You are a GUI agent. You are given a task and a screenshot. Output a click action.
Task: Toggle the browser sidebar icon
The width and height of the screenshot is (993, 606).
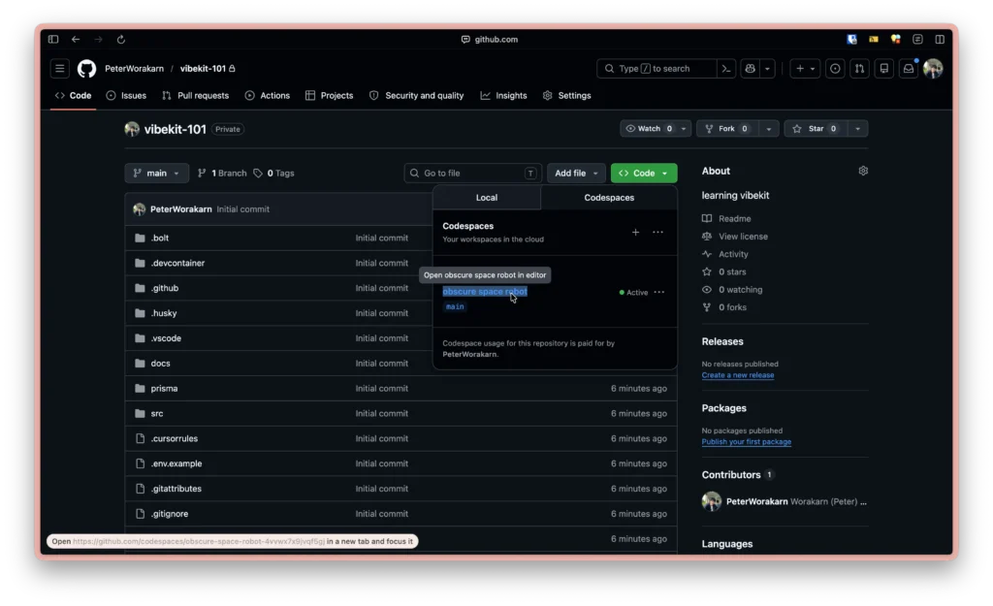click(53, 39)
